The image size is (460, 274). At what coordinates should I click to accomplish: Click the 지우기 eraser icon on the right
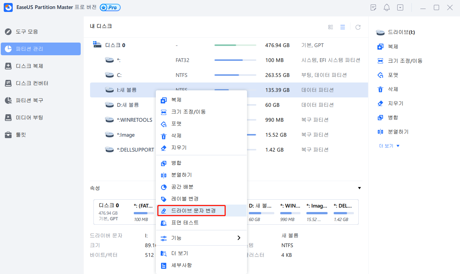pos(380,103)
